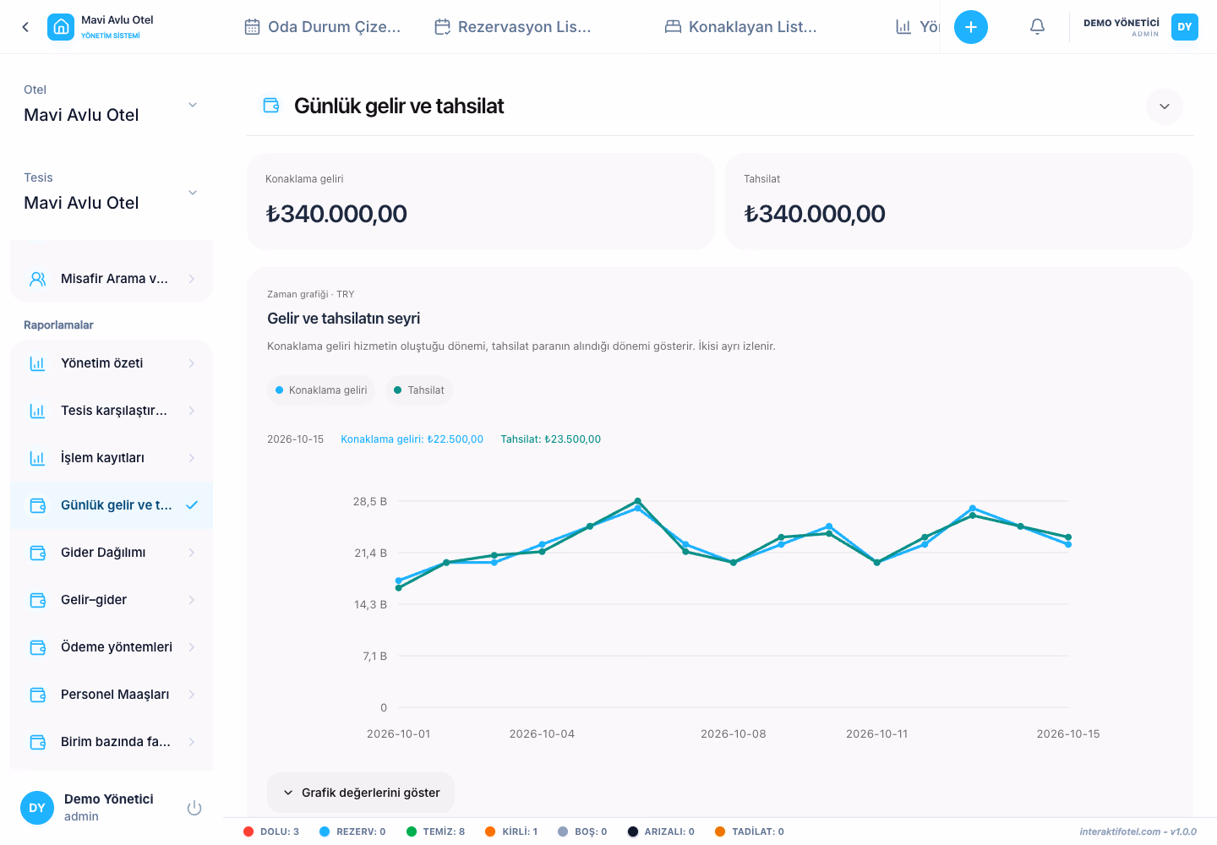Click the DY avatar in sidebar footer
This screenshot has width=1217, height=845.
(x=37, y=808)
